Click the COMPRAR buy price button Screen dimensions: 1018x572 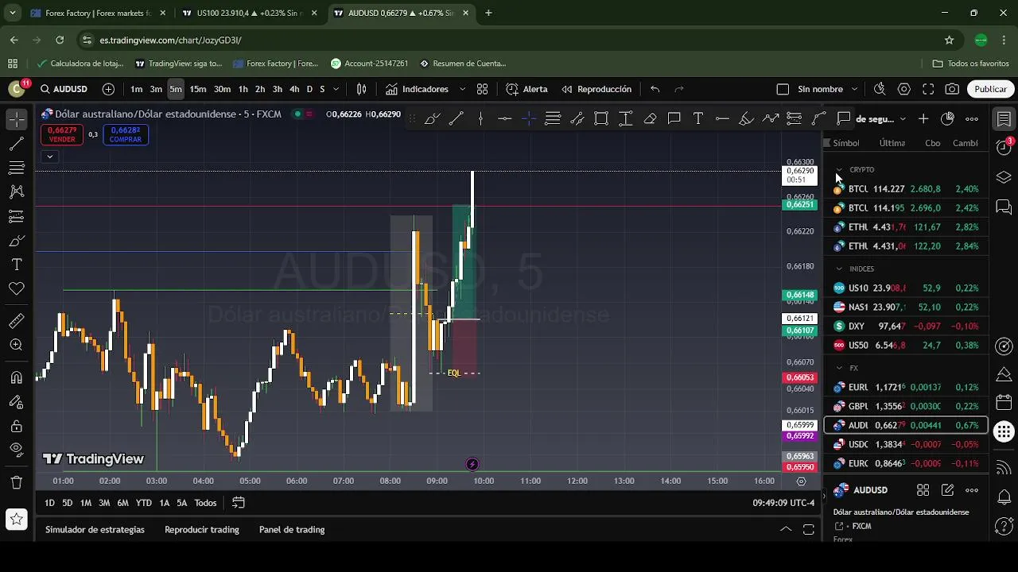point(126,134)
